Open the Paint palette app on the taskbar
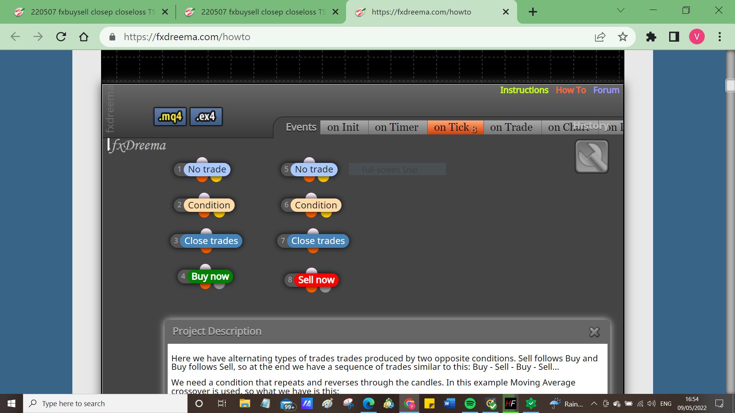 click(328, 403)
